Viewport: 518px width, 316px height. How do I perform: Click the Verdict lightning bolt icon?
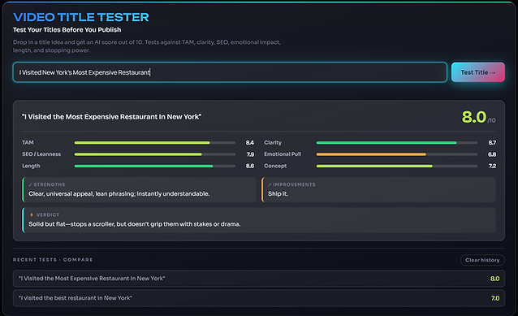click(x=32, y=214)
